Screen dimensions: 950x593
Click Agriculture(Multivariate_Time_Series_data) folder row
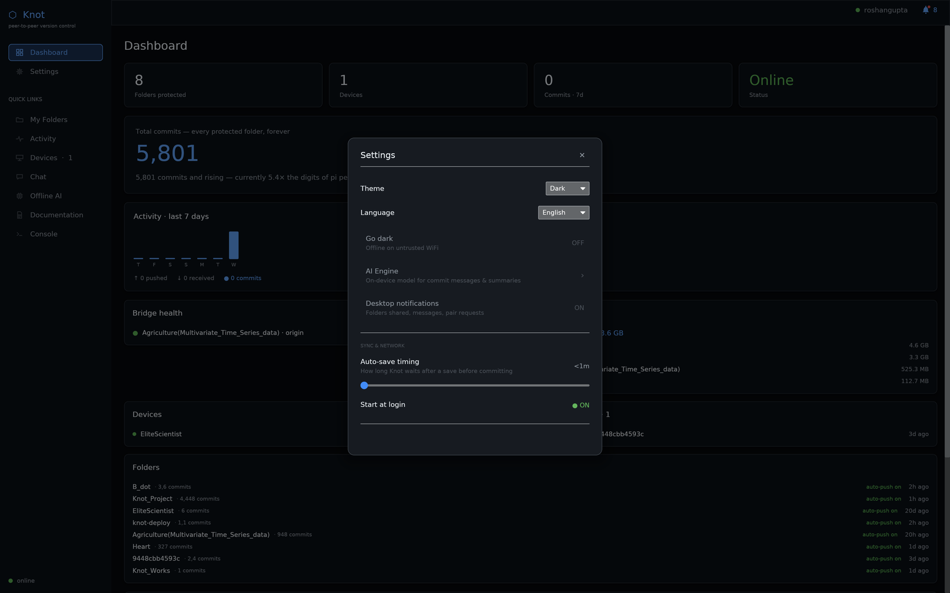tap(530, 535)
